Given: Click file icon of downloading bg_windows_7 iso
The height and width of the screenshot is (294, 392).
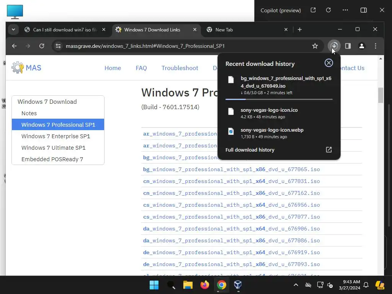Looking at the screenshot, I should pos(231,80).
